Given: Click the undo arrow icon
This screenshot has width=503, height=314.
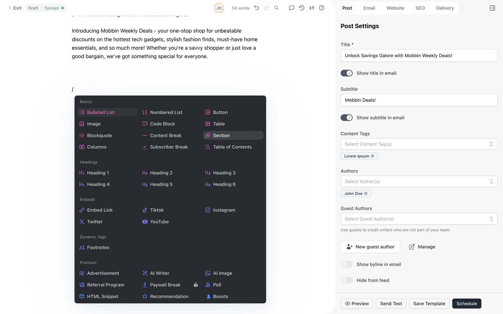Looking at the screenshot, I should click(256, 8).
